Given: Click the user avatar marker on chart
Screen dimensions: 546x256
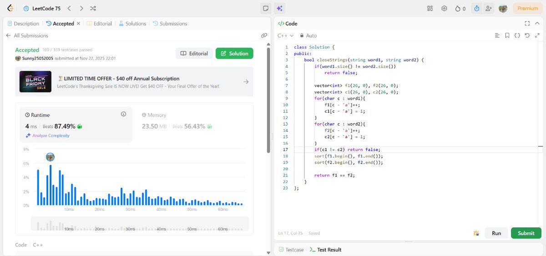Looking at the screenshot, I should (x=50, y=157).
